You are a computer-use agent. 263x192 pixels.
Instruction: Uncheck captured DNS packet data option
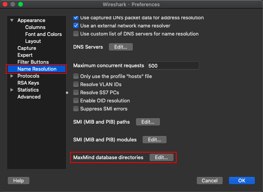click(x=76, y=17)
